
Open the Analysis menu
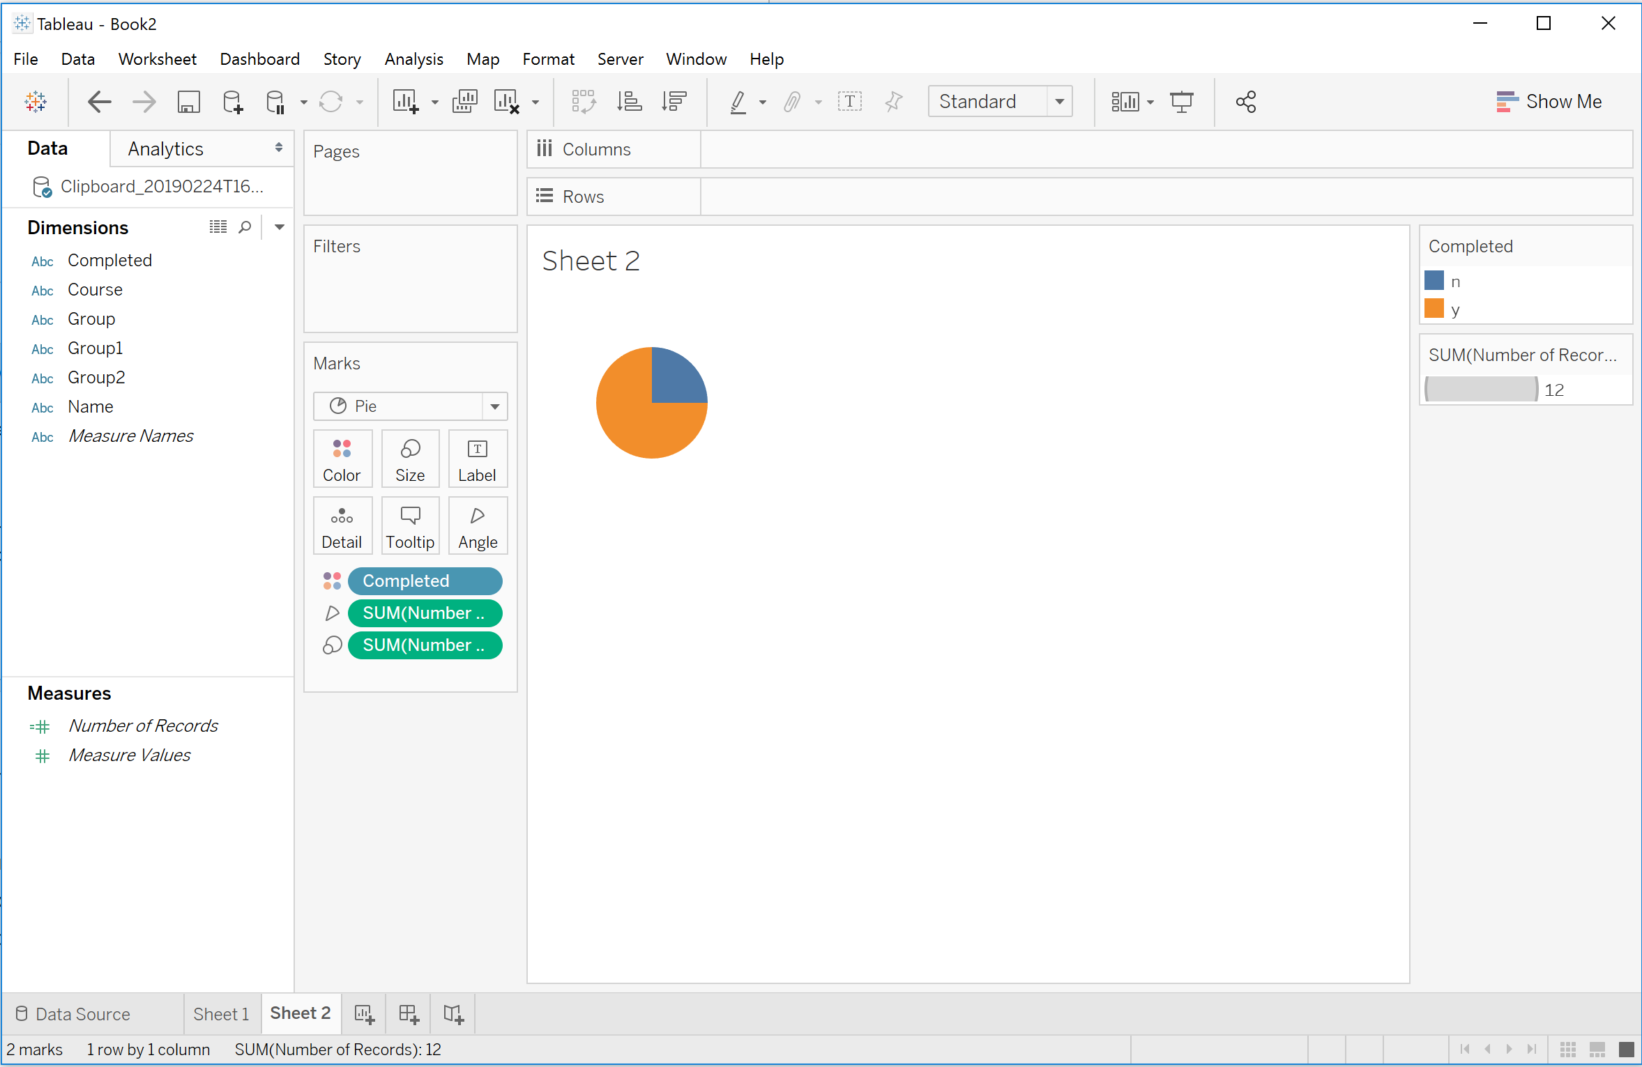click(x=413, y=59)
